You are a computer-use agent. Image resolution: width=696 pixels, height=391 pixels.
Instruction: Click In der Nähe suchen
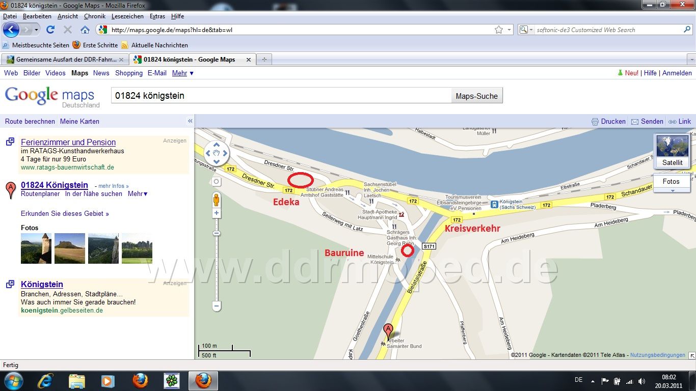tap(94, 193)
